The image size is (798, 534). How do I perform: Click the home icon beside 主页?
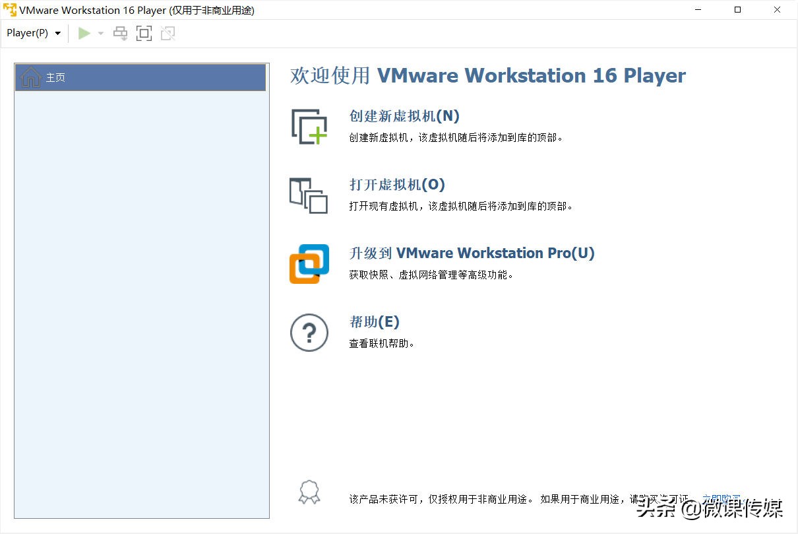click(x=30, y=77)
